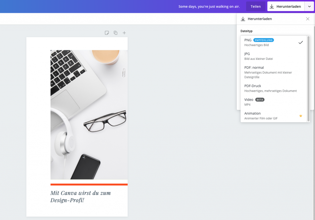Click the crown icon next to Animation

click(x=301, y=116)
